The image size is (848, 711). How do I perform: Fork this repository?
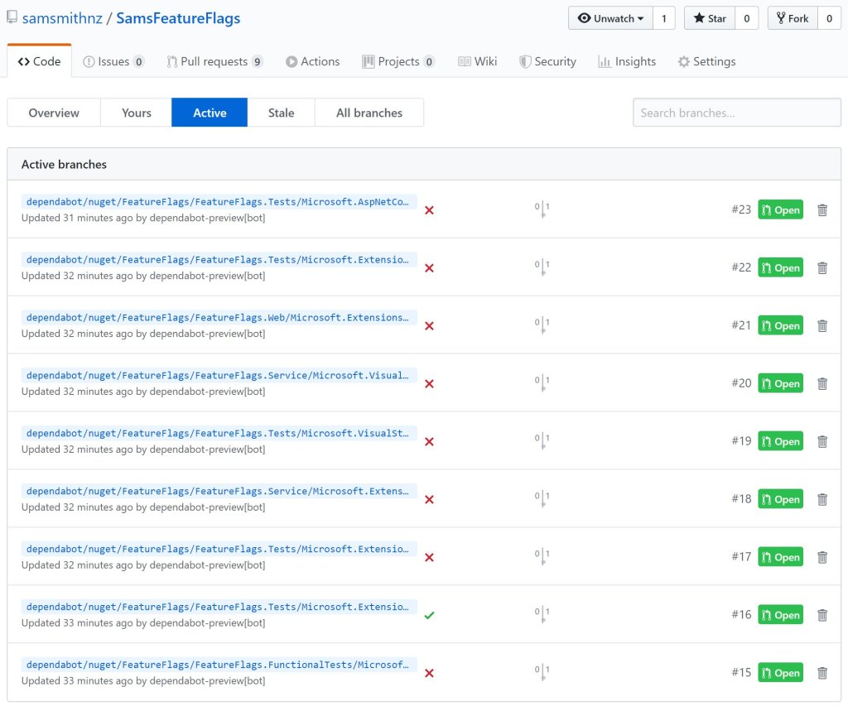click(792, 18)
